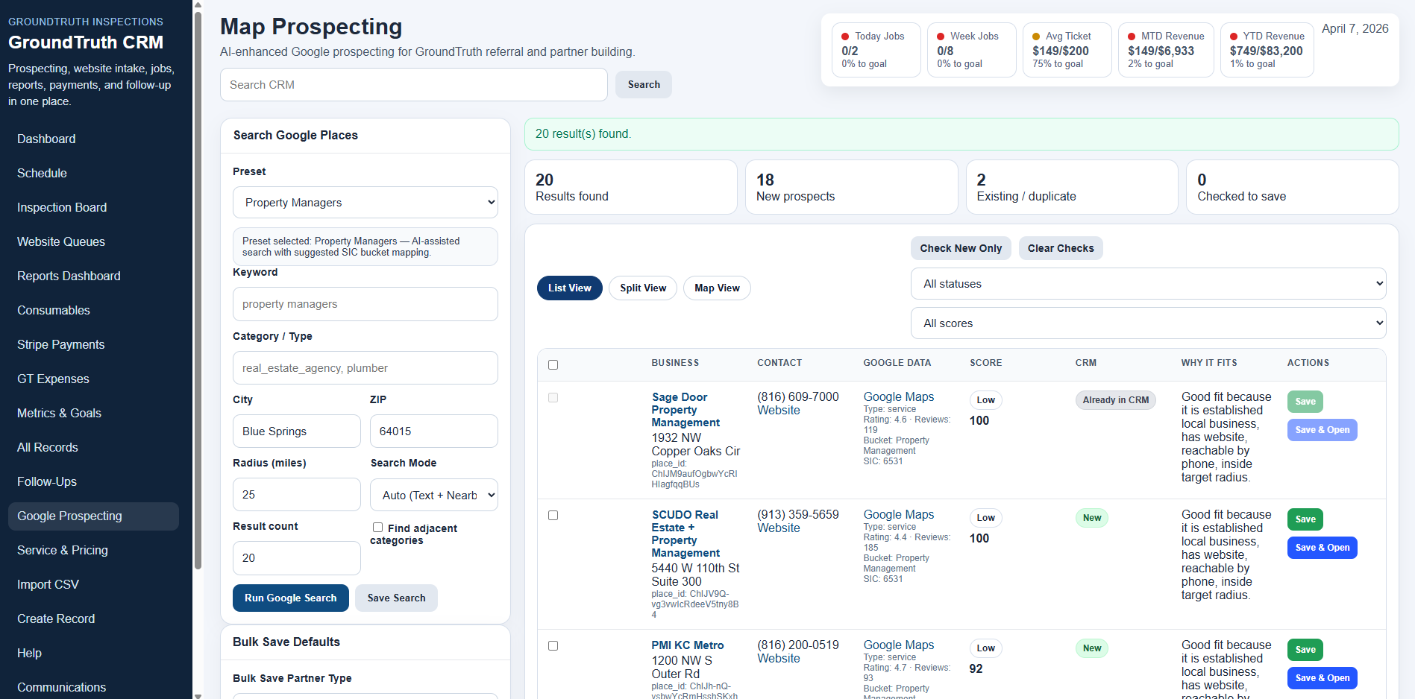The image size is (1415, 699).
Task: Switch to List View
Action: (x=570, y=288)
